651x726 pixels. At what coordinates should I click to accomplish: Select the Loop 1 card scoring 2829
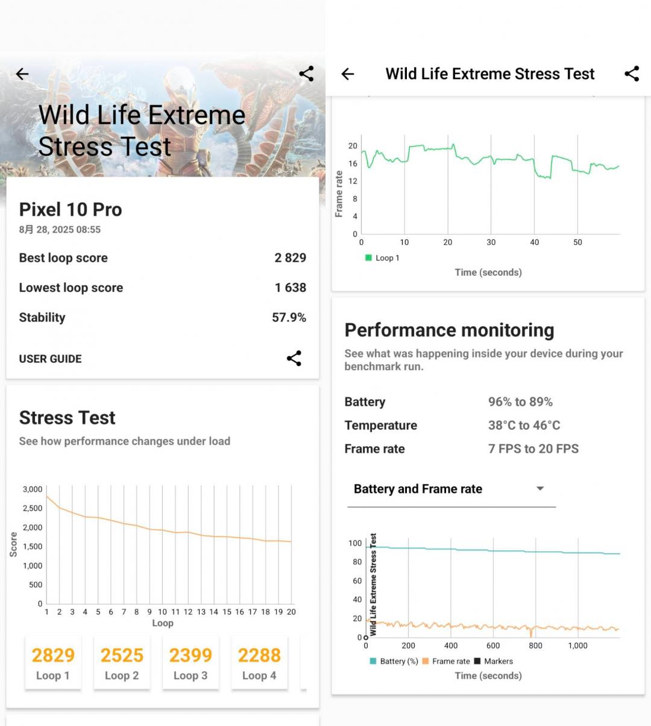[53, 663]
